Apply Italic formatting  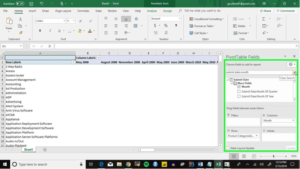coord(50,31)
